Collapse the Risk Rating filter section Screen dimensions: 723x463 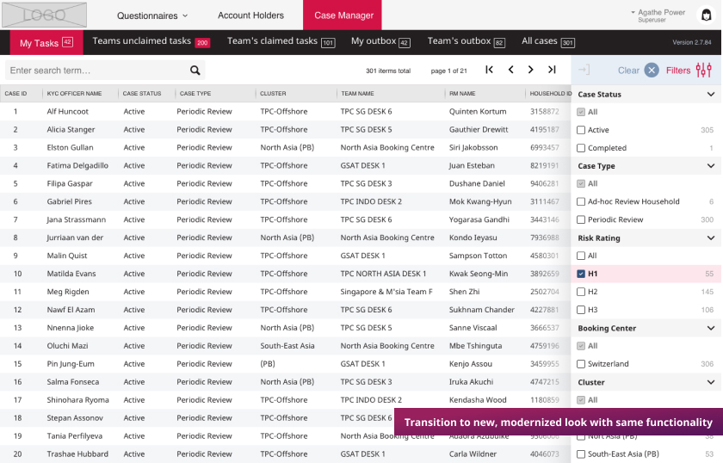tap(710, 238)
